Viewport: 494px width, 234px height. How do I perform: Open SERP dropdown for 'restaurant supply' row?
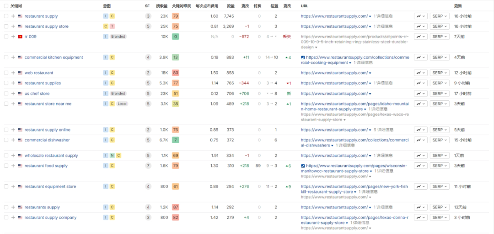(440, 16)
